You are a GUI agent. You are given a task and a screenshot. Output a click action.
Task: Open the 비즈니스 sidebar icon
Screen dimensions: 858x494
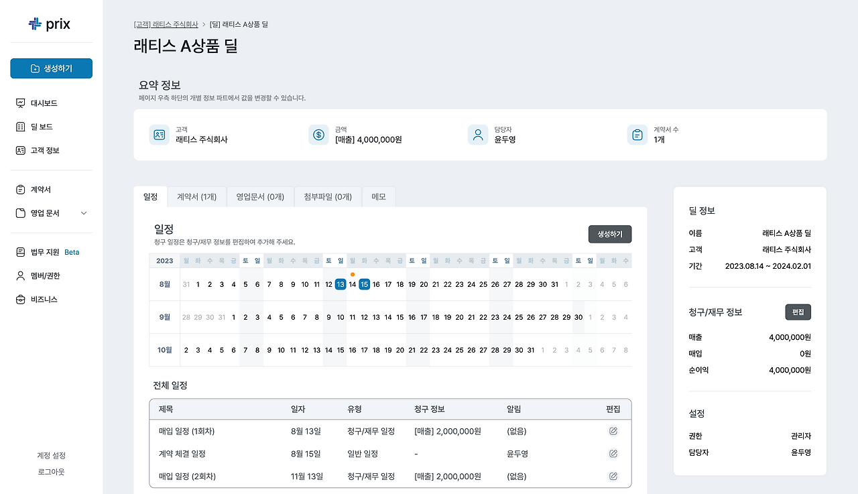[x=20, y=299]
